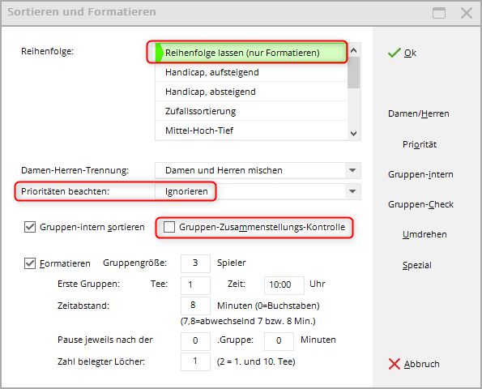Viewport: 482px width, 389px height.
Task: Select Handicap, aufsteigend in the list
Action: (x=251, y=72)
